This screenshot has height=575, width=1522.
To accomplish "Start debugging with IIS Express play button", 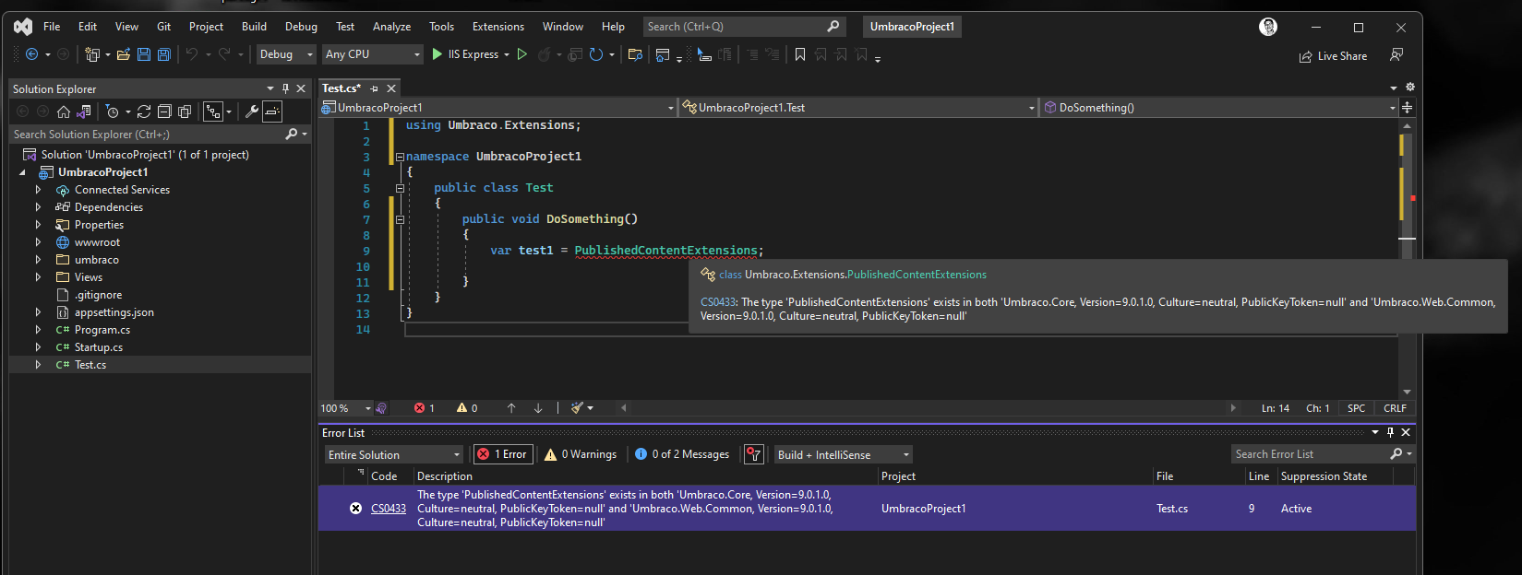I will (437, 54).
